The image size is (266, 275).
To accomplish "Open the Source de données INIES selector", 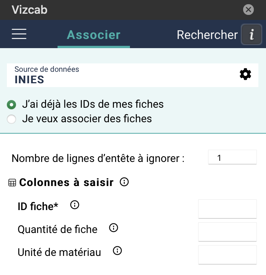I will click(122, 75).
